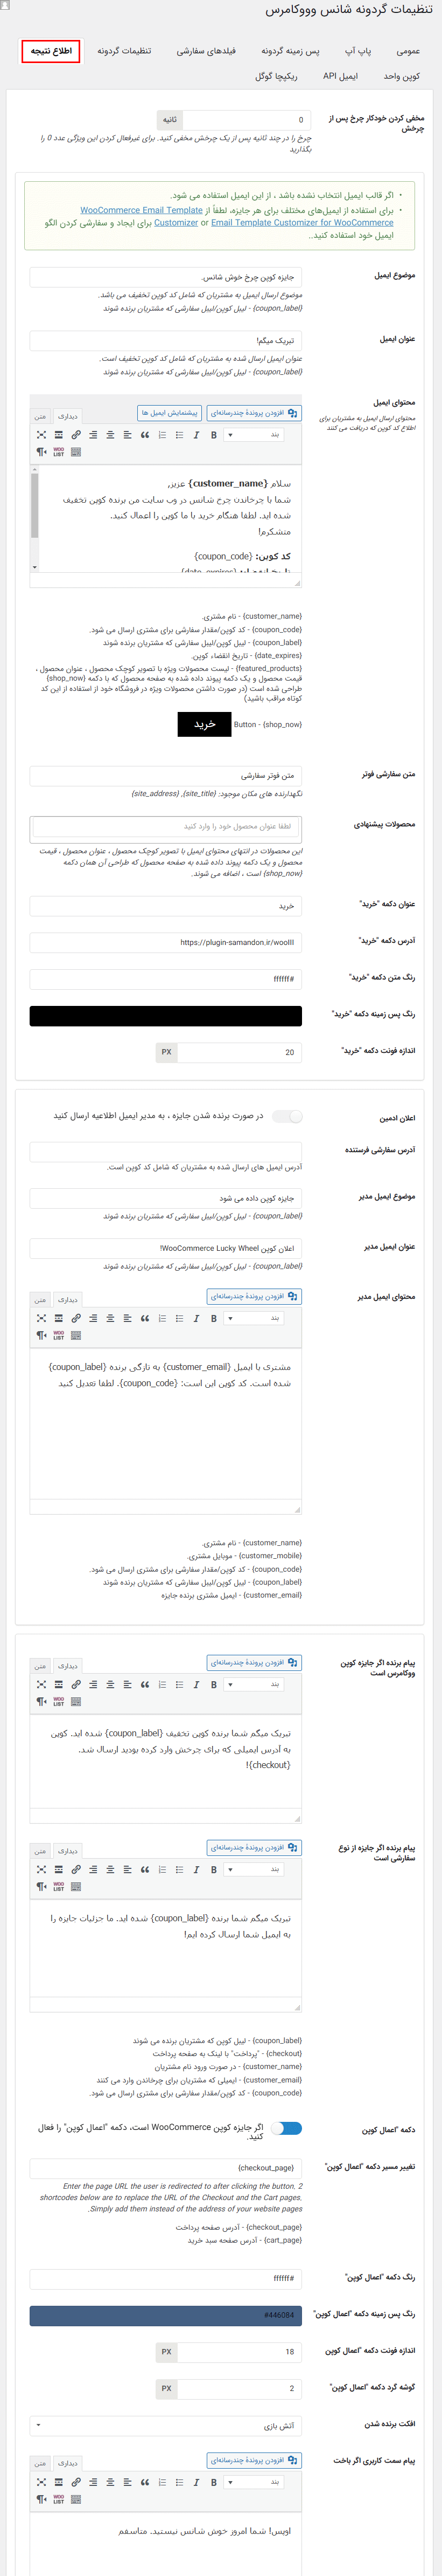This screenshot has height=2576, width=442.
Task: Open paragraph dropdown in custom prize winner editor
Action: (x=255, y=1869)
